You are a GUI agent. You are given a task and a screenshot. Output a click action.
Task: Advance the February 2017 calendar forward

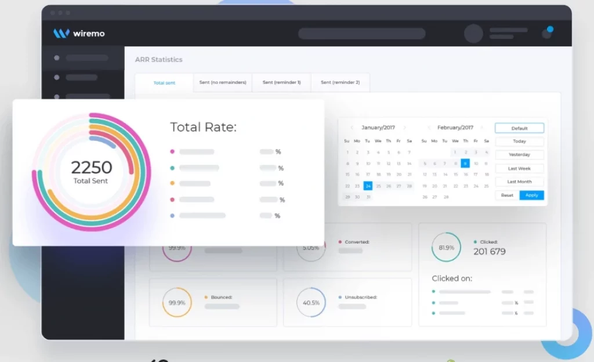(x=481, y=127)
